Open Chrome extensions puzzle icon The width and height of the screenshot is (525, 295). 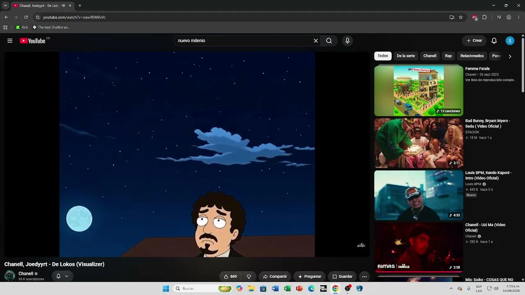(484, 17)
